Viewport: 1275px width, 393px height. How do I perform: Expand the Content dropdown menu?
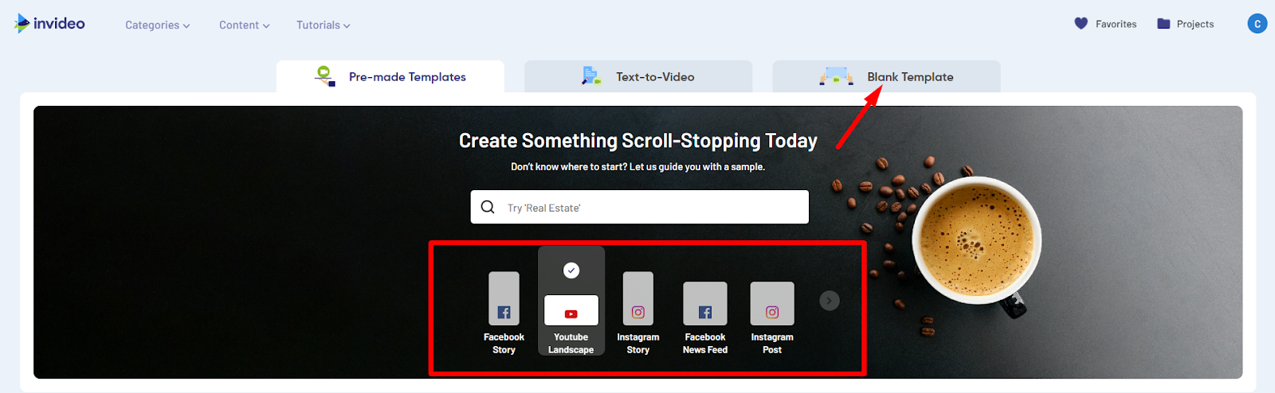point(244,25)
